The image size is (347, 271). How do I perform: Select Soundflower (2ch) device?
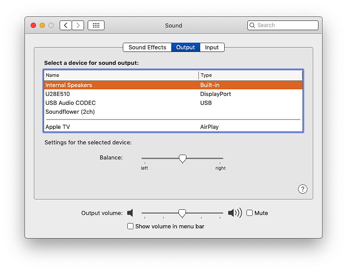coord(173,112)
